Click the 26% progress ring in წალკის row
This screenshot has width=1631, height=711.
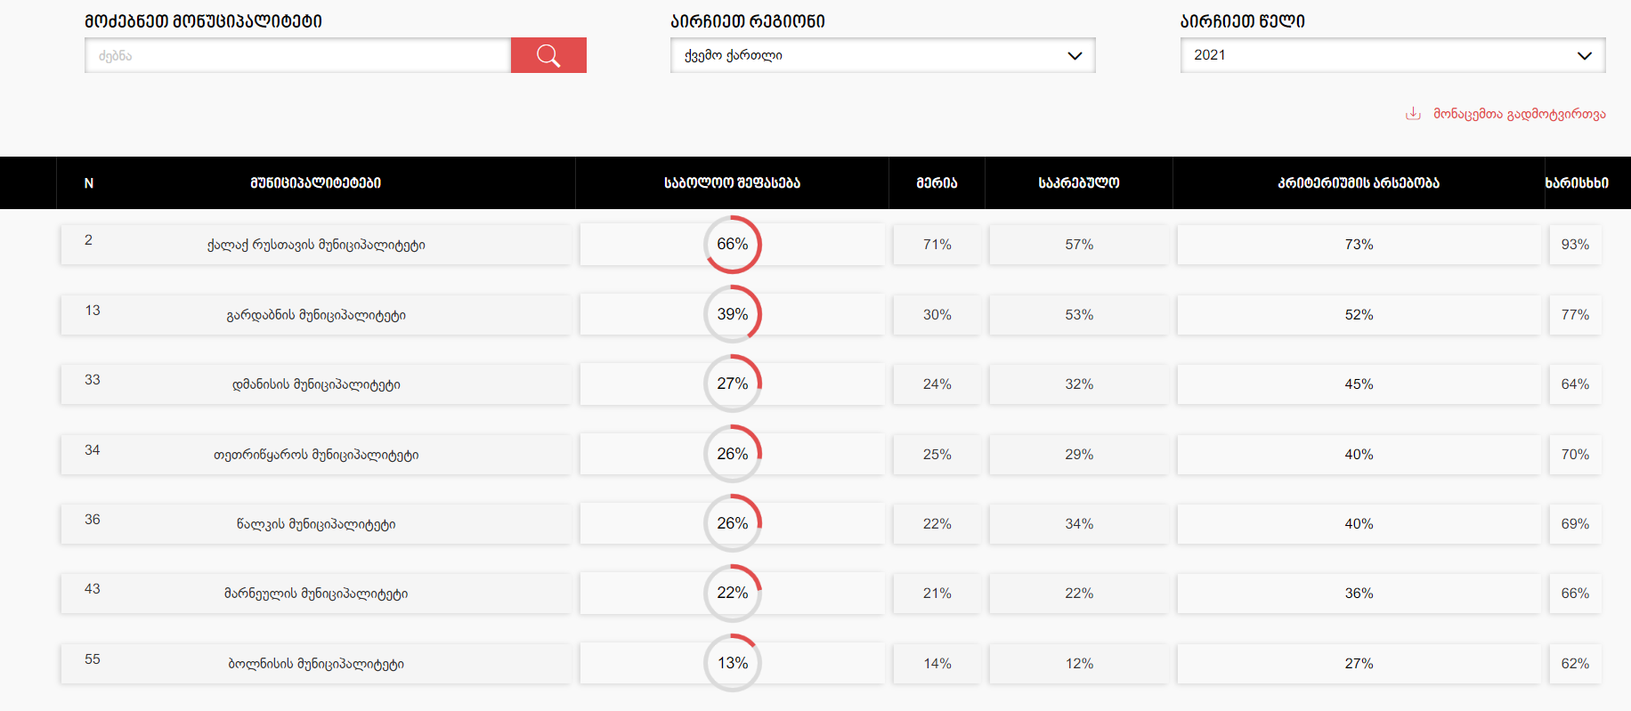[x=733, y=523]
